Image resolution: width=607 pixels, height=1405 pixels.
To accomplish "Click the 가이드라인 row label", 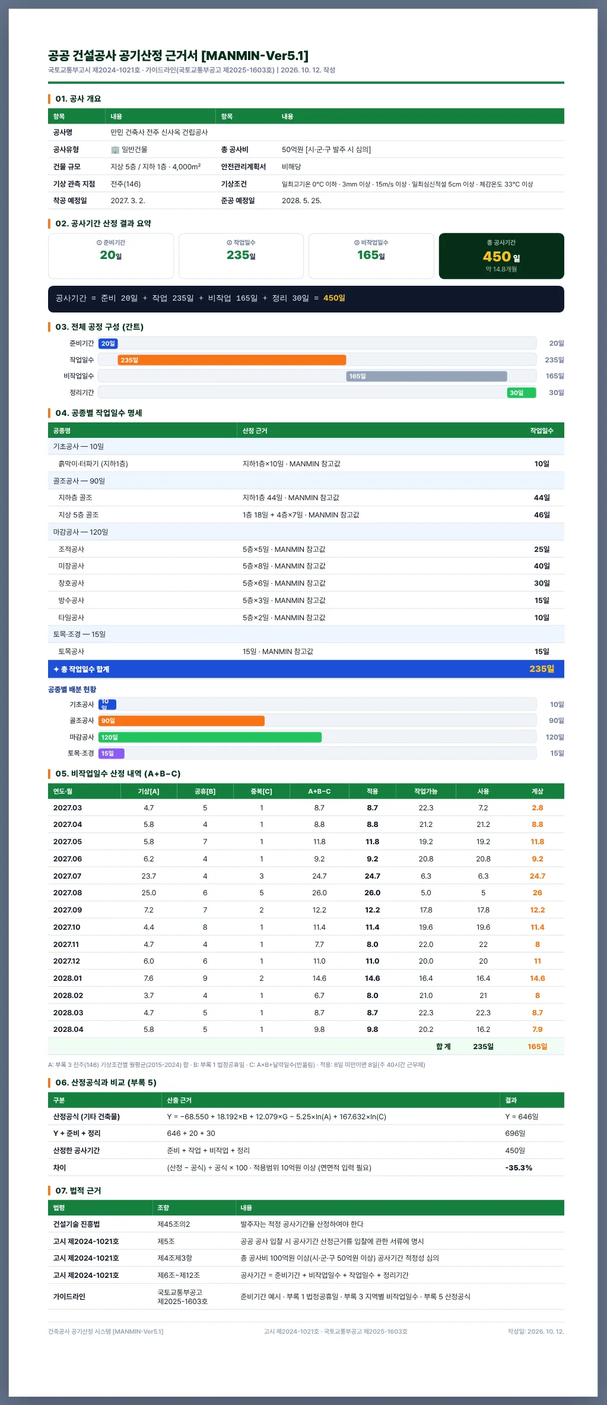I will coord(69,1297).
